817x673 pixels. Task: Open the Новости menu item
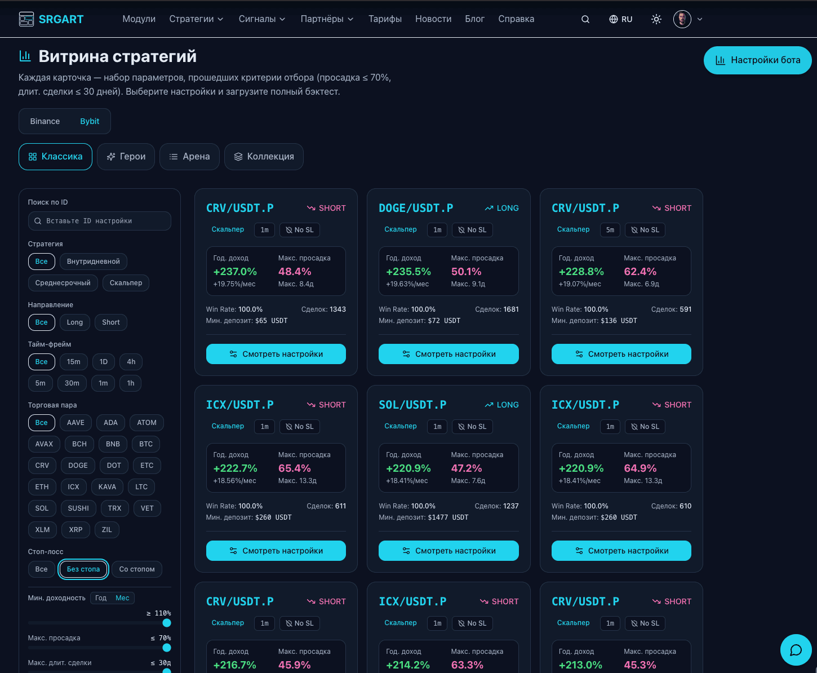(433, 19)
